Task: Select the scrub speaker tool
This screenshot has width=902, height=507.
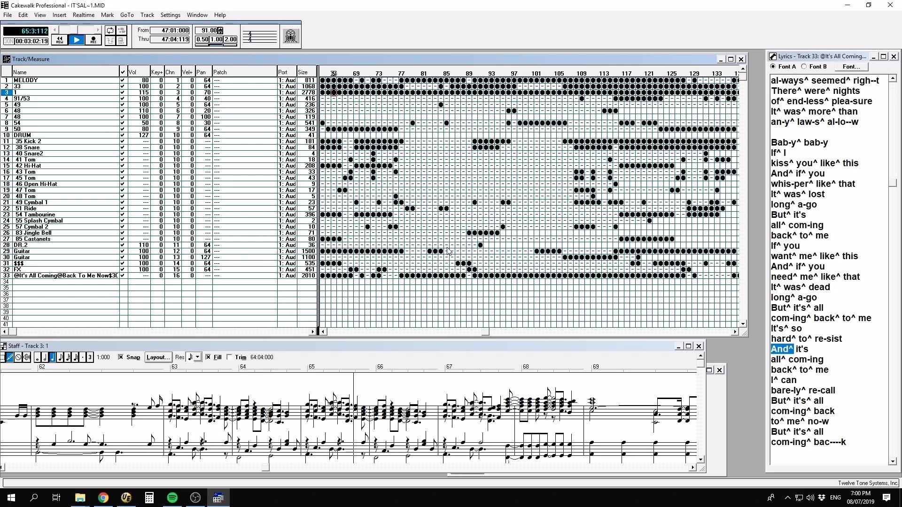Action: 26,357
